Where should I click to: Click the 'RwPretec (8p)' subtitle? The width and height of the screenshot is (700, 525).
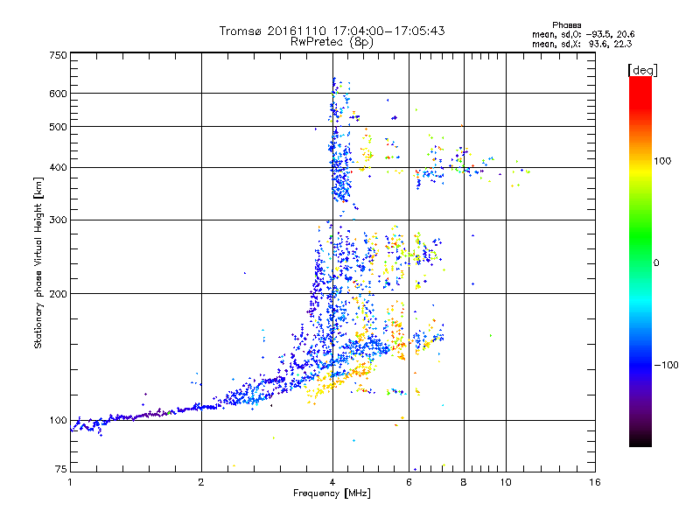point(332,42)
